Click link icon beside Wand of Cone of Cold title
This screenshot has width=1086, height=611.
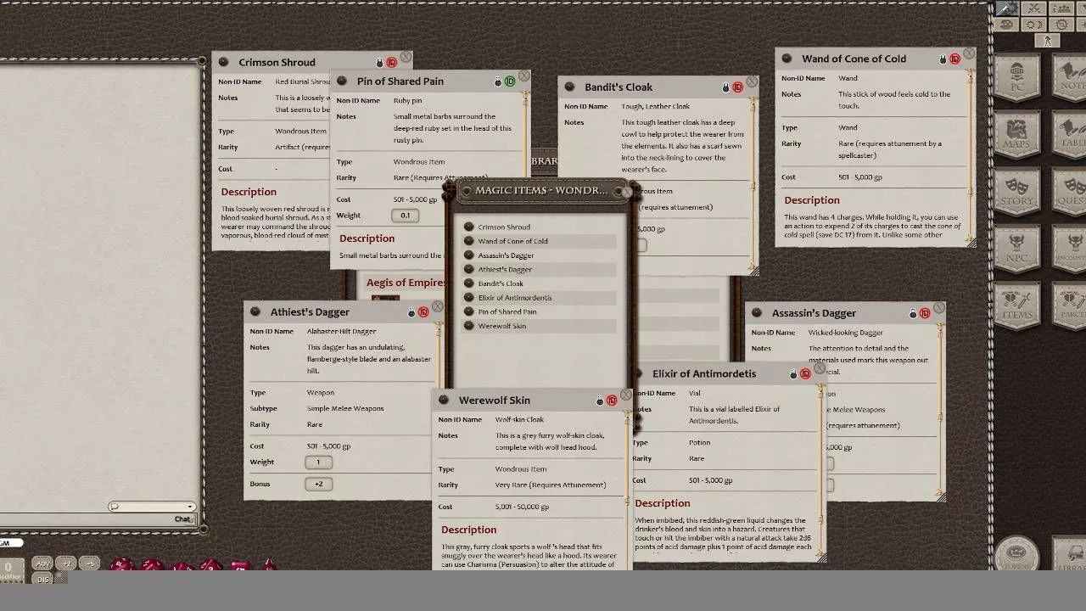click(x=787, y=59)
